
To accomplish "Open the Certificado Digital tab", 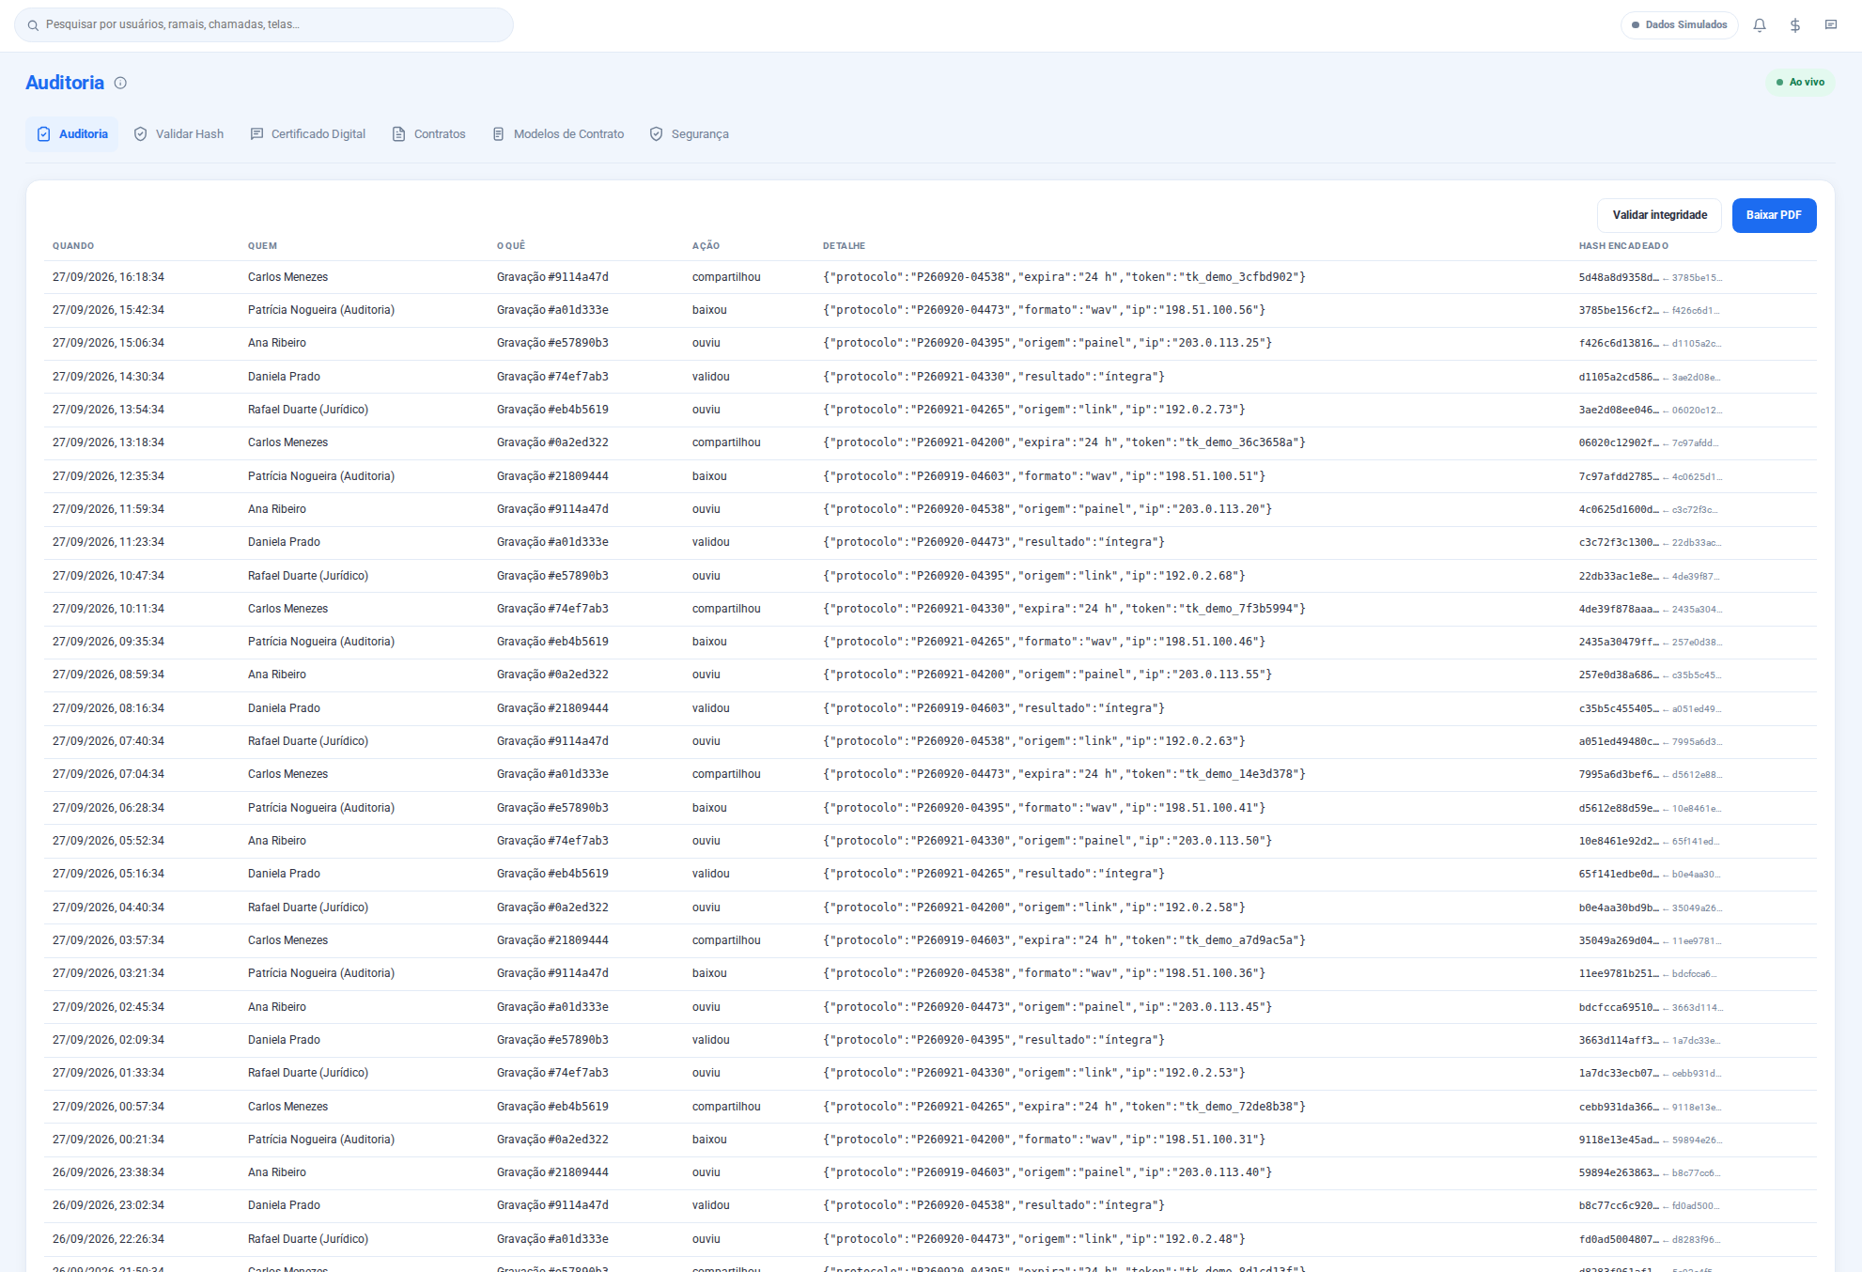I will click(308, 134).
